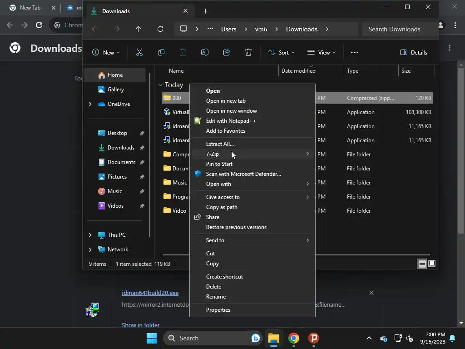Show hidden tray icons chevron

pyautogui.click(x=369, y=338)
